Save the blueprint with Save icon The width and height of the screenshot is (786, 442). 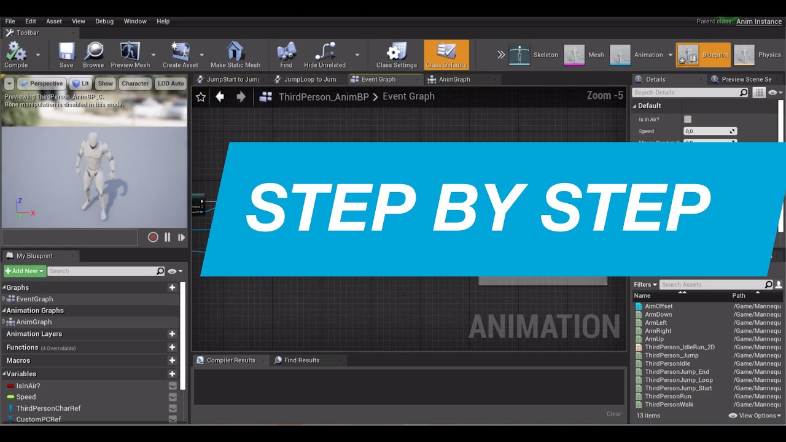point(66,55)
